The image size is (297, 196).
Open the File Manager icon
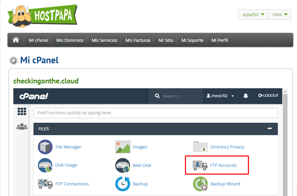45,147
